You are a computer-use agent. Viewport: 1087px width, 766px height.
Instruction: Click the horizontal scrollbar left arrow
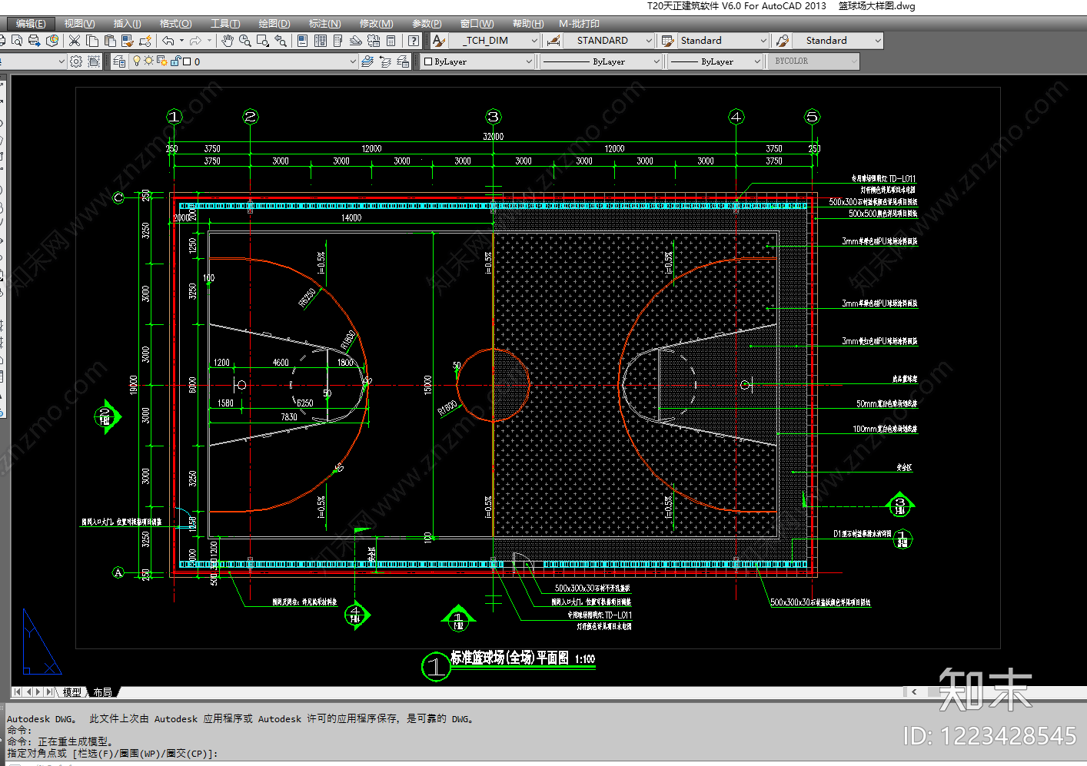pyautogui.click(x=914, y=692)
